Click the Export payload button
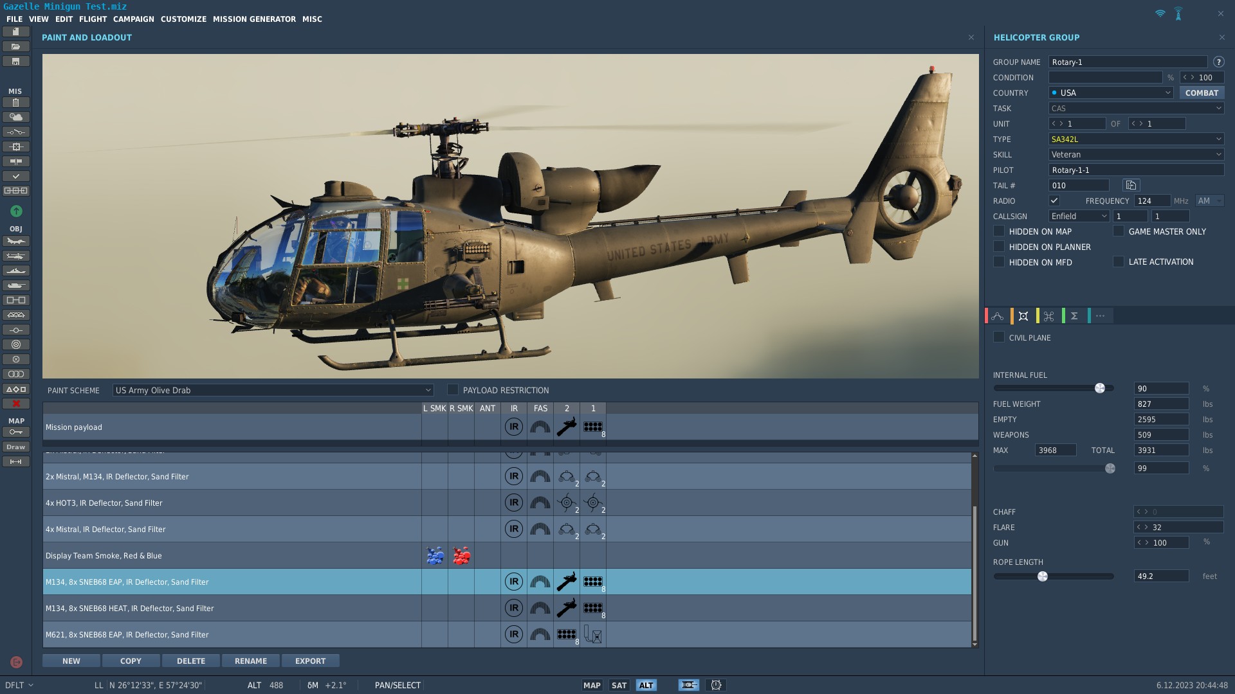1235x694 pixels. (x=310, y=661)
